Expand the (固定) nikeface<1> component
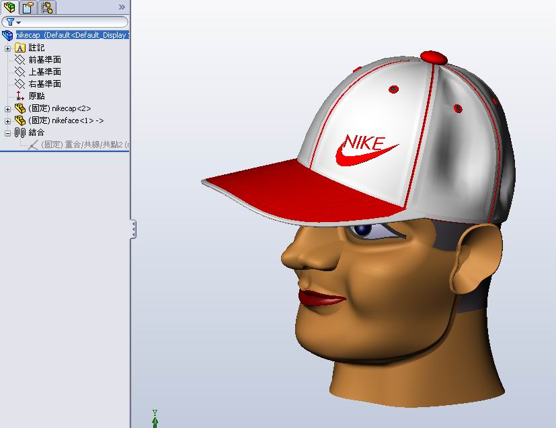The width and height of the screenshot is (556, 428). [x=7, y=121]
